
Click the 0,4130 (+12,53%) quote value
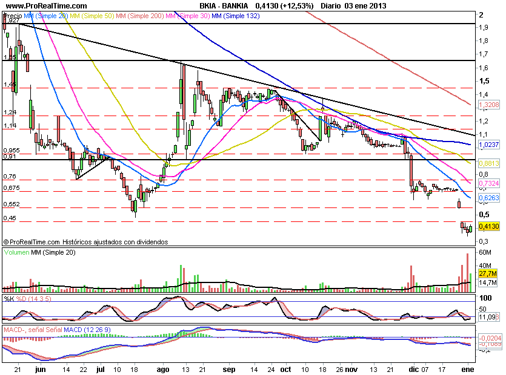(x=284, y=6)
